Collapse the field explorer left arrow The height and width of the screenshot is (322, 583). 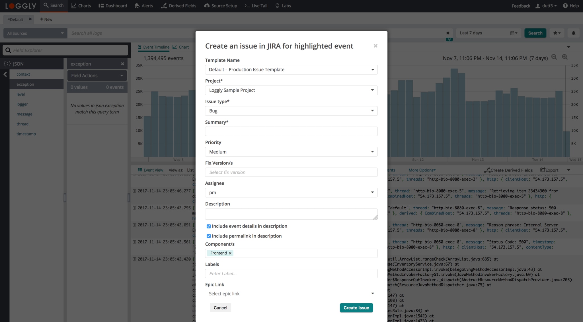coord(5,74)
